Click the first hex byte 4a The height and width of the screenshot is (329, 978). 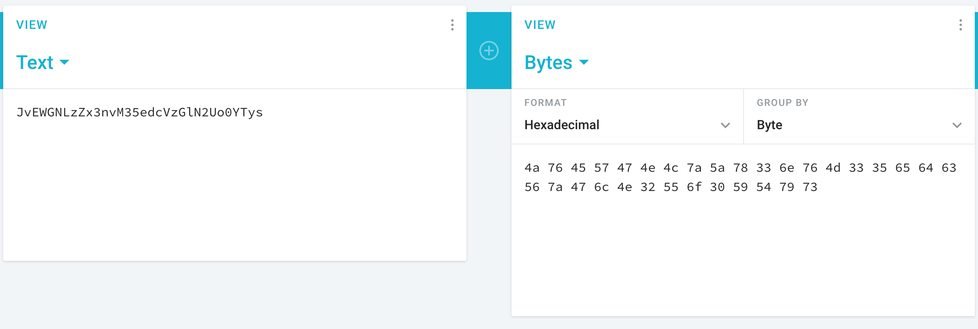(532, 168)
